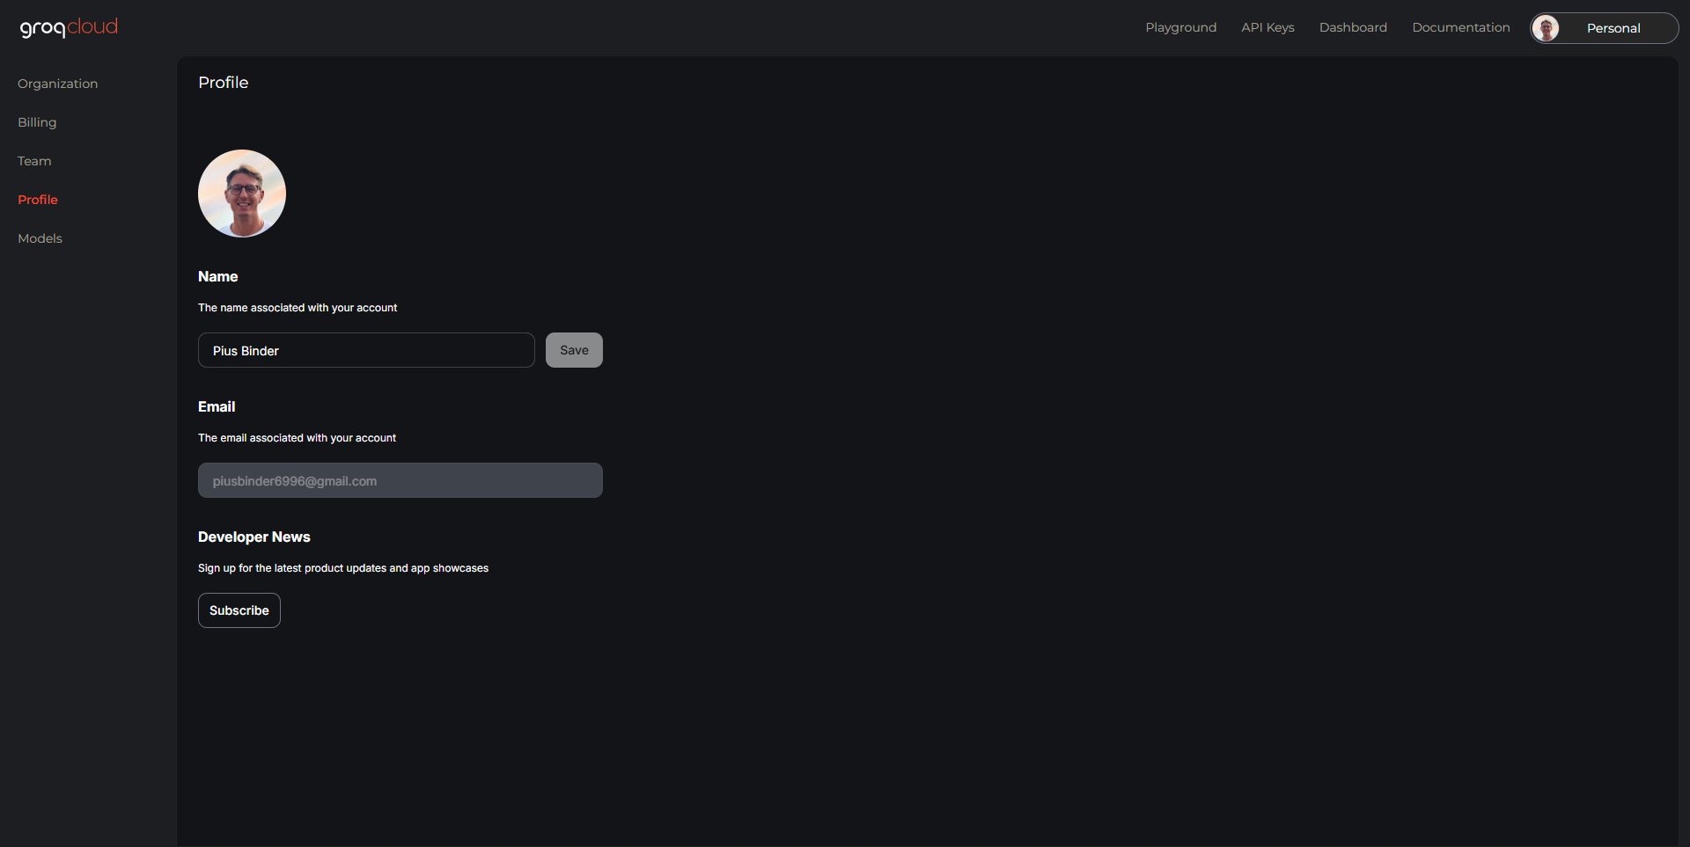Select the Profile sidebar item
Screen dimensions: 1690x847
[38, 200]
